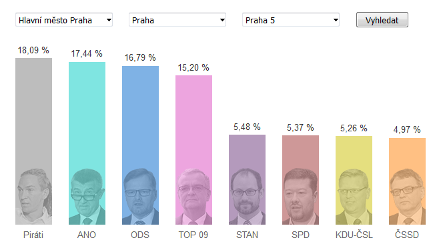The width and height of the screenshot is (441, 250).
Task: Click the TOP 09 party label
Action: [x=193, y=235]
